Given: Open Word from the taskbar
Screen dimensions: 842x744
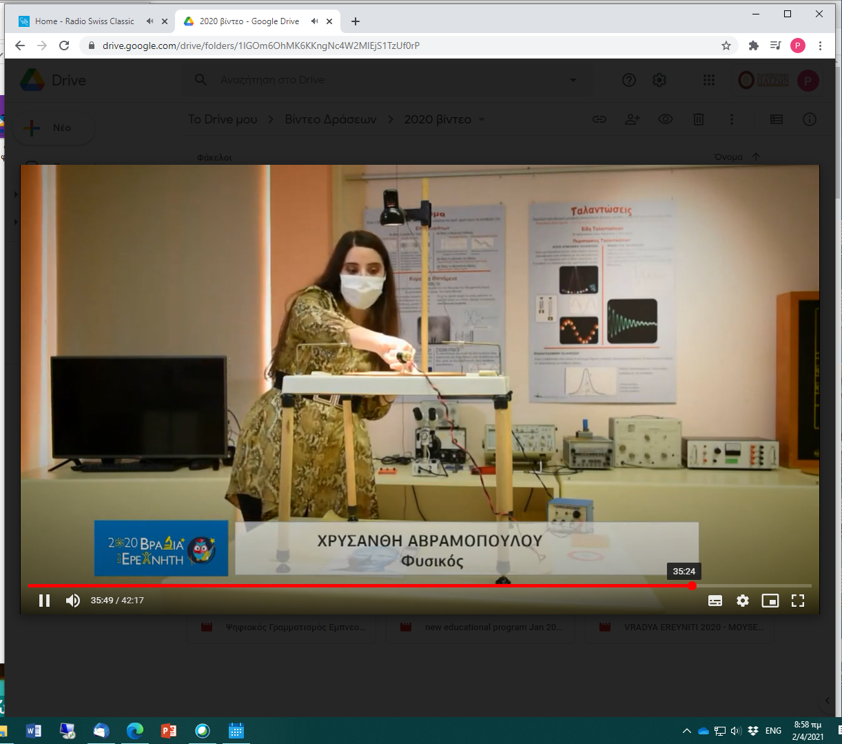Looking at the screenshot, I should click(x=33, y=731).
